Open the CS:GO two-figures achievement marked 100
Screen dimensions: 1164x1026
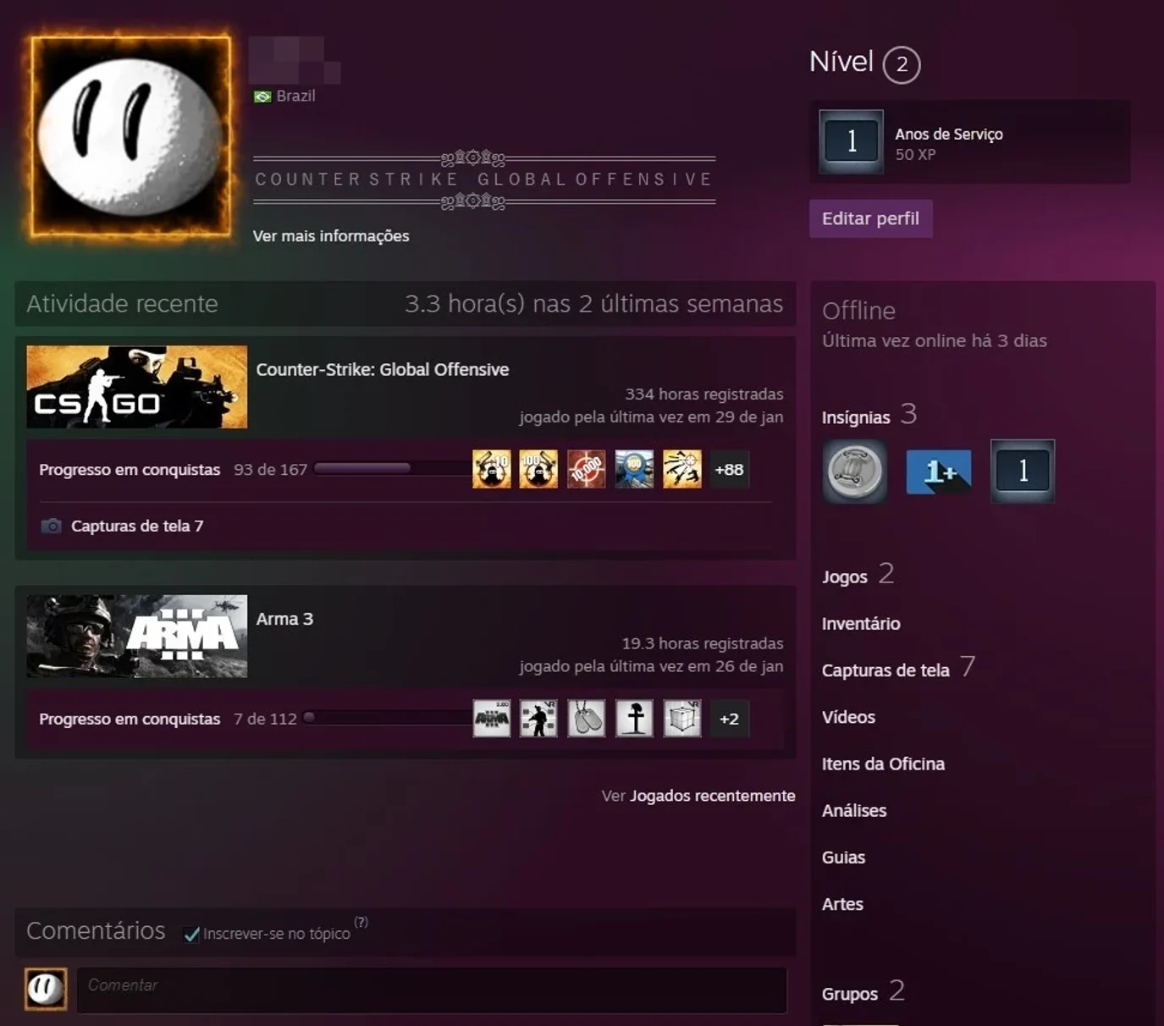tap(538, 470)
